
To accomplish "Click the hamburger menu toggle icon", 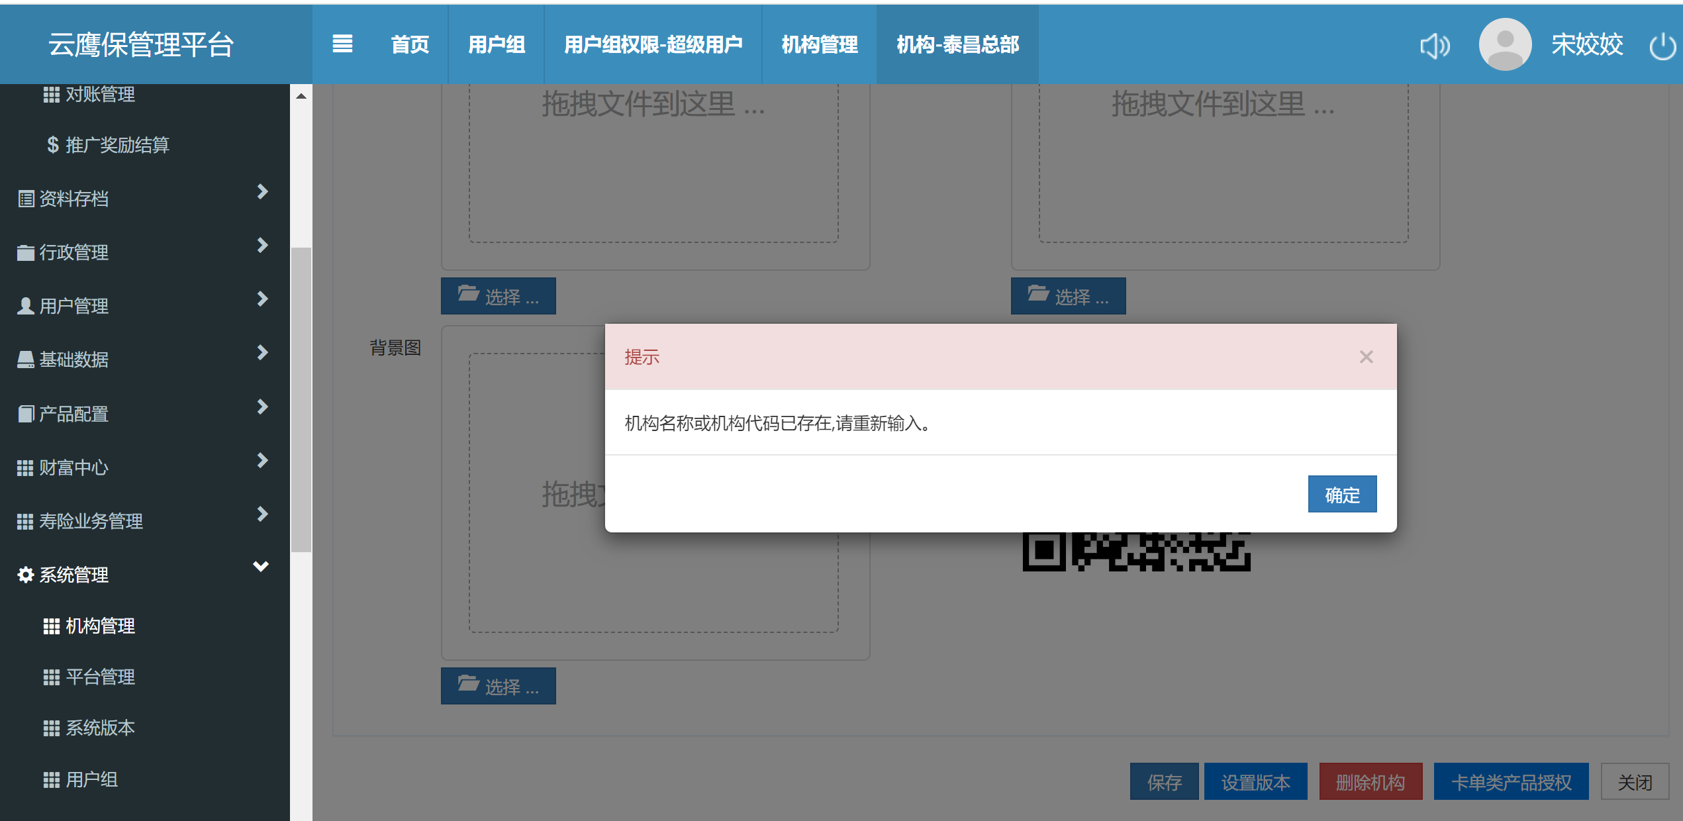I will (x=342, y=44).
